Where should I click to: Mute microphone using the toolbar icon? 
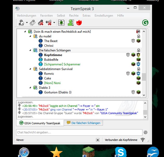pyautogui.click(x=40, y=23)
